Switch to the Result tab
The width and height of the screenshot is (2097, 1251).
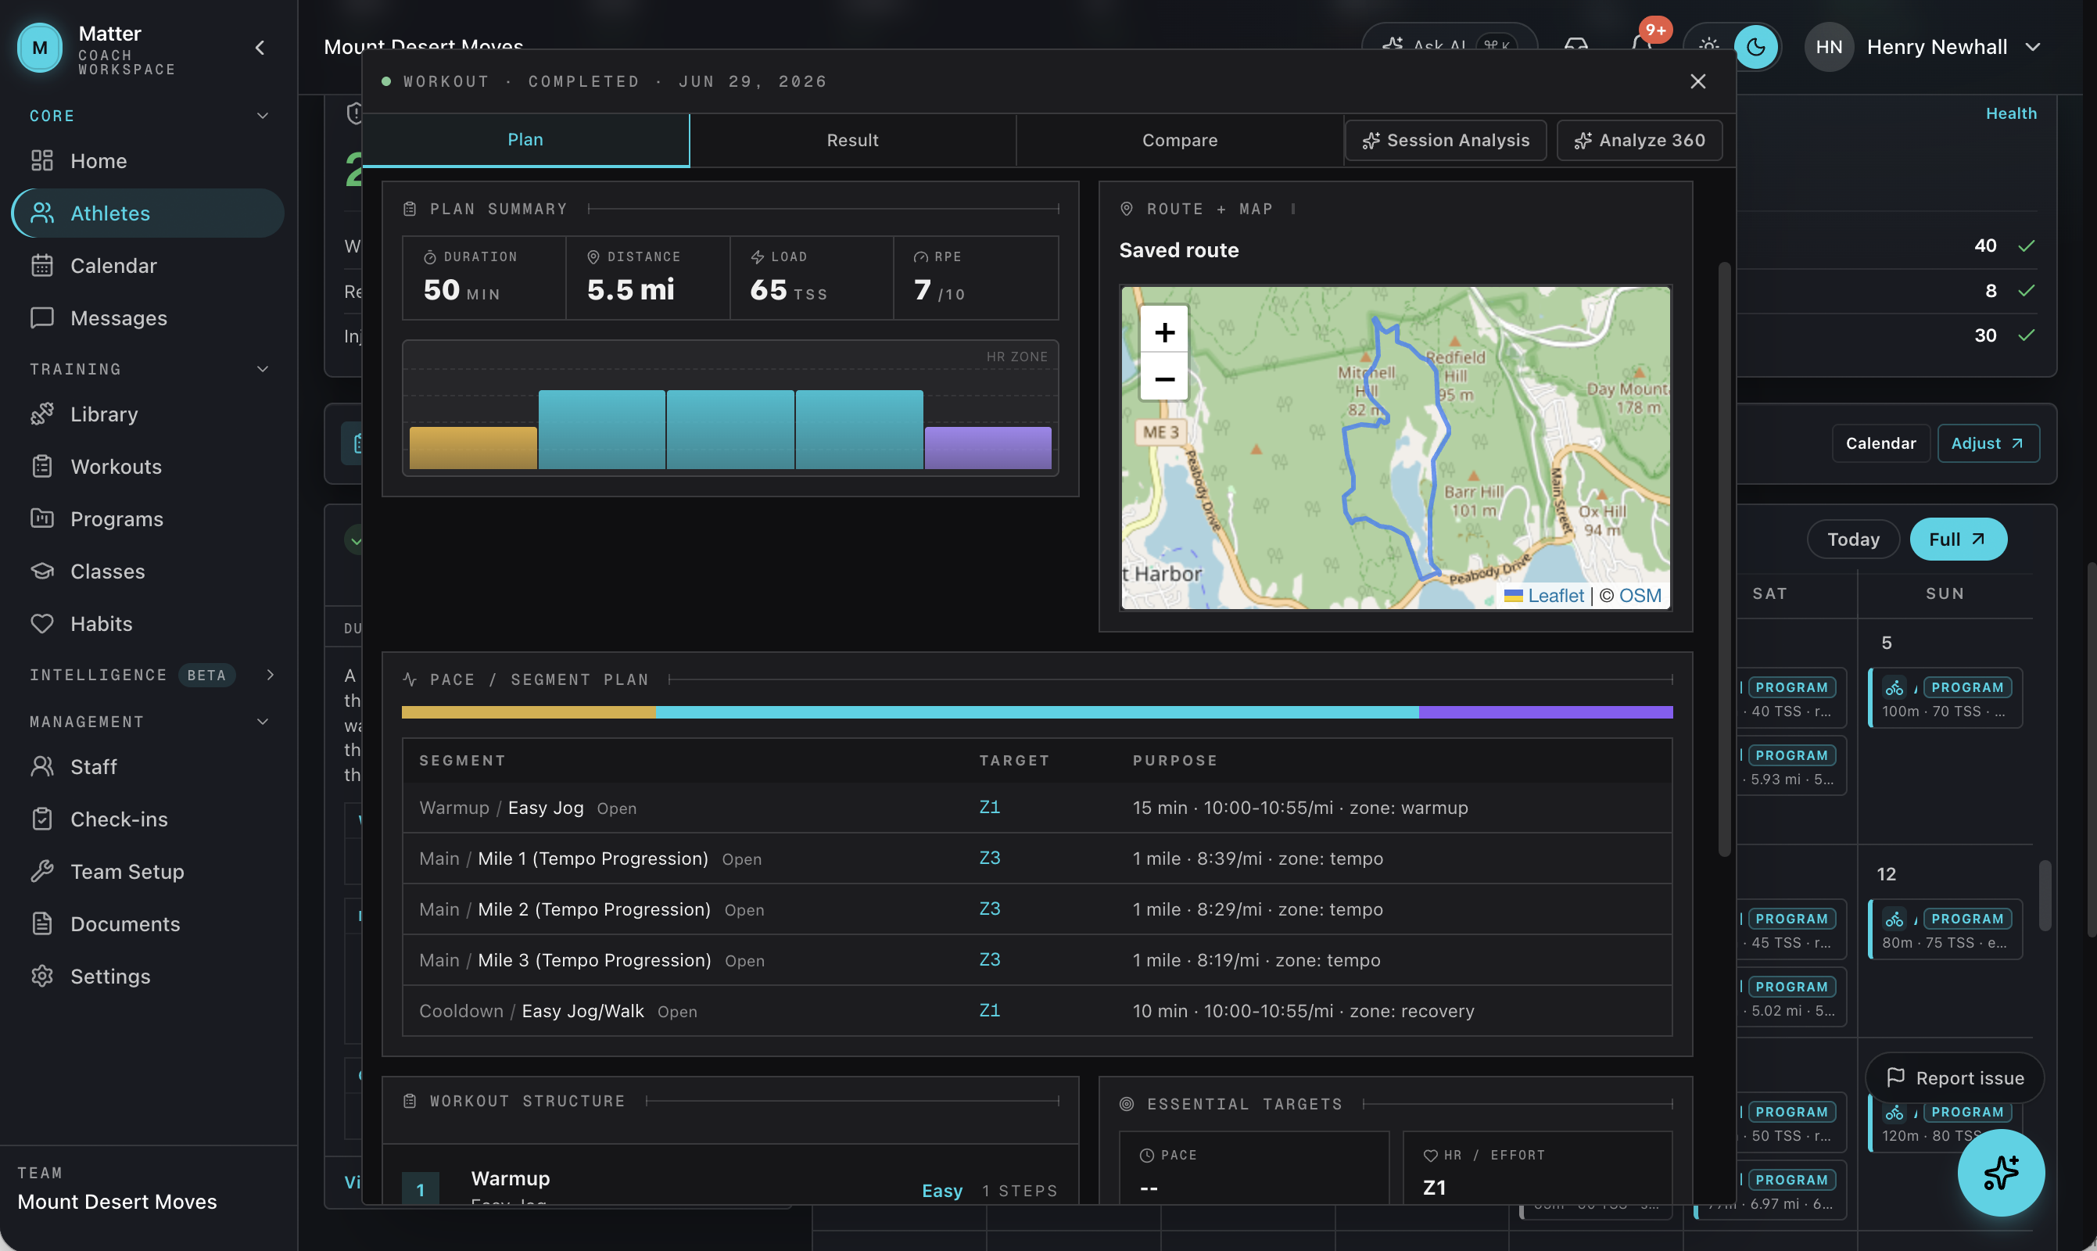[852, 140]
